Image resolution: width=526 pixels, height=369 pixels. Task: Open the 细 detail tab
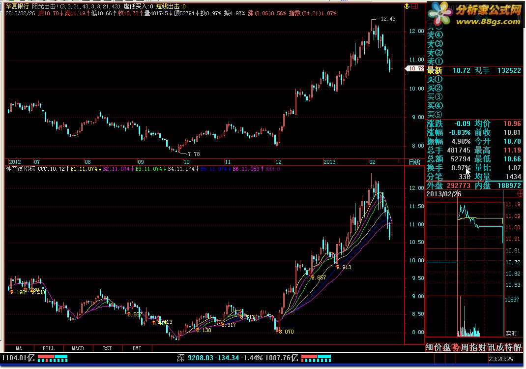429,347
